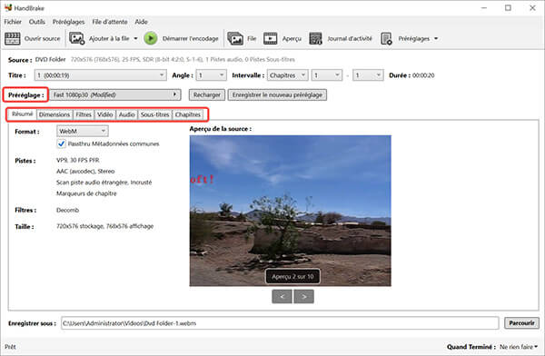This screenshot has width=545, height=356.
Task: Switch to the Dimensions tab
Action: pos(54,114)
